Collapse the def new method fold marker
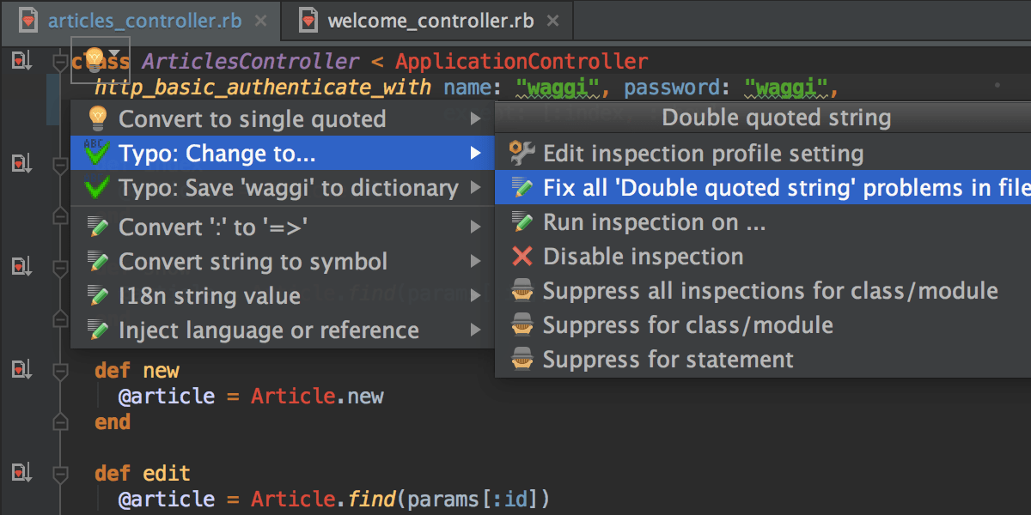 pyautogui.click(x=60, y=371)
